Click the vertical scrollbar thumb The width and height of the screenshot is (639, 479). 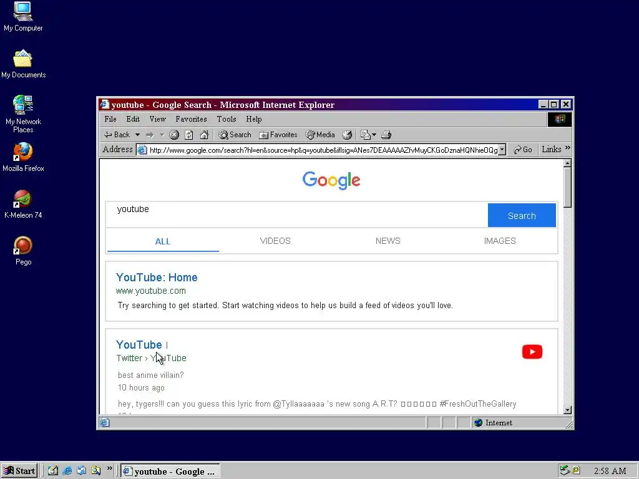click(x=567, y=188)
